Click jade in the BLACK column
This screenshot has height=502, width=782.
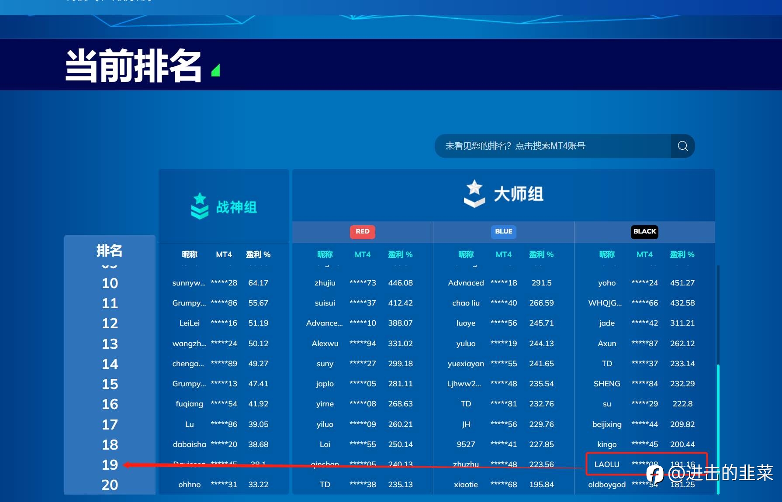[607, 323]
